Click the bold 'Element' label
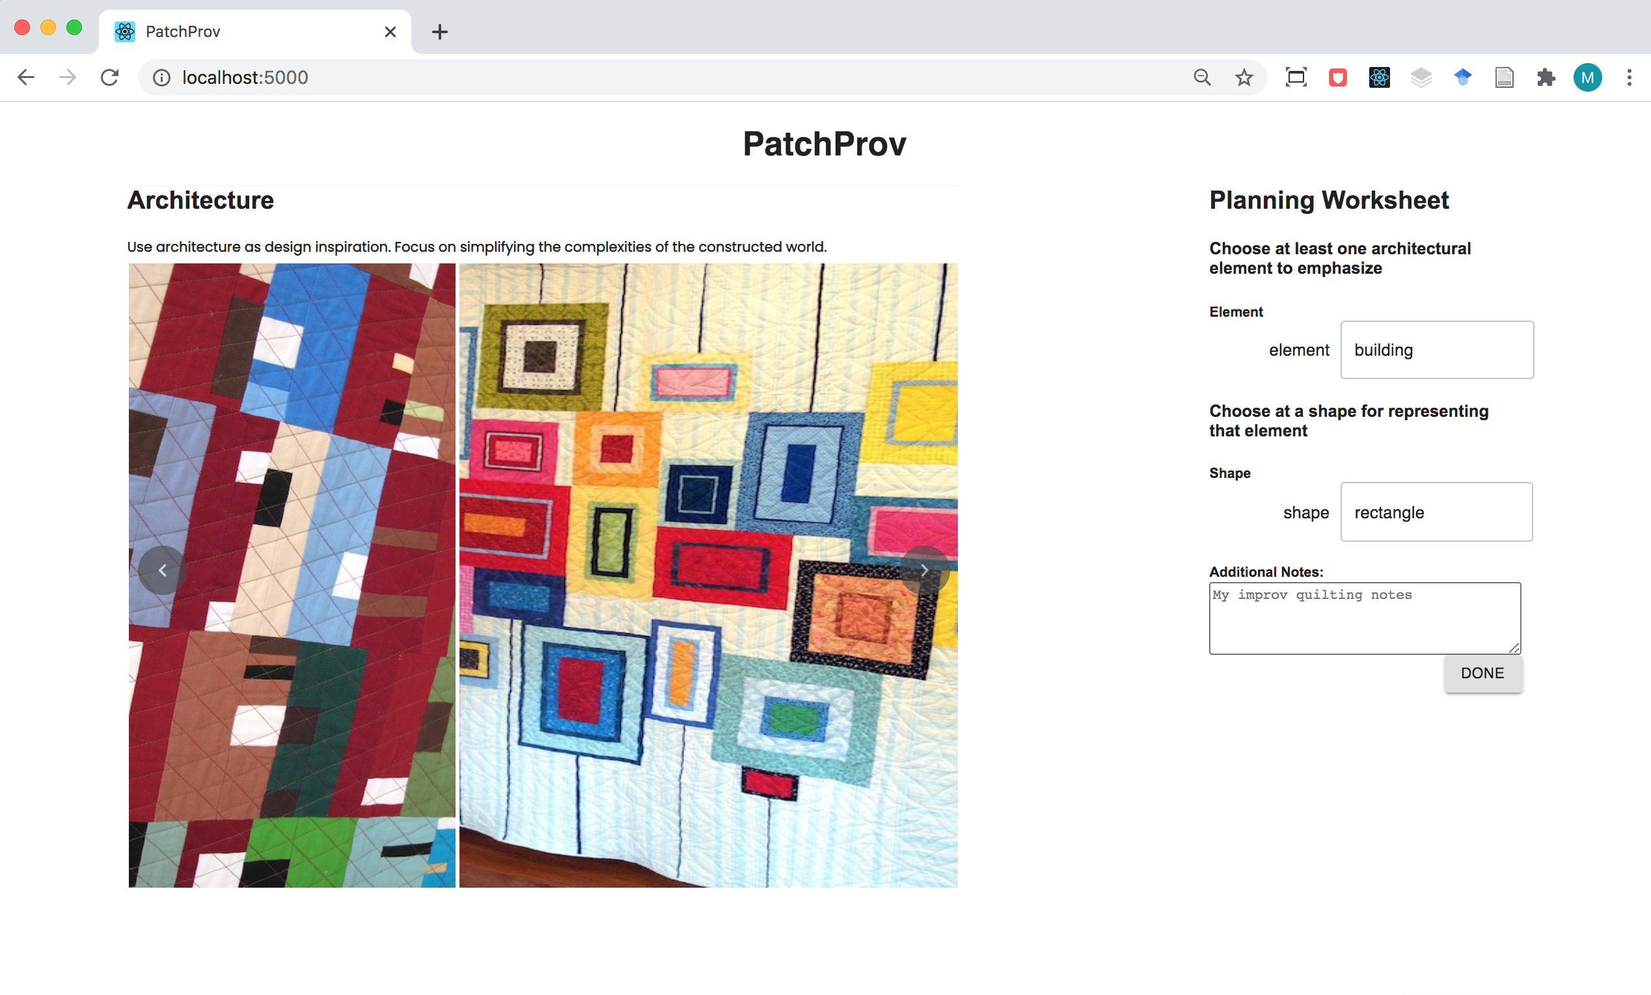1651x995 pixels. click(1236, 312)
